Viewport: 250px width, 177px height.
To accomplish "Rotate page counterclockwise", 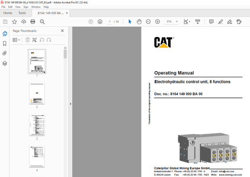I will pyautogui.click(x=42, y=40).
